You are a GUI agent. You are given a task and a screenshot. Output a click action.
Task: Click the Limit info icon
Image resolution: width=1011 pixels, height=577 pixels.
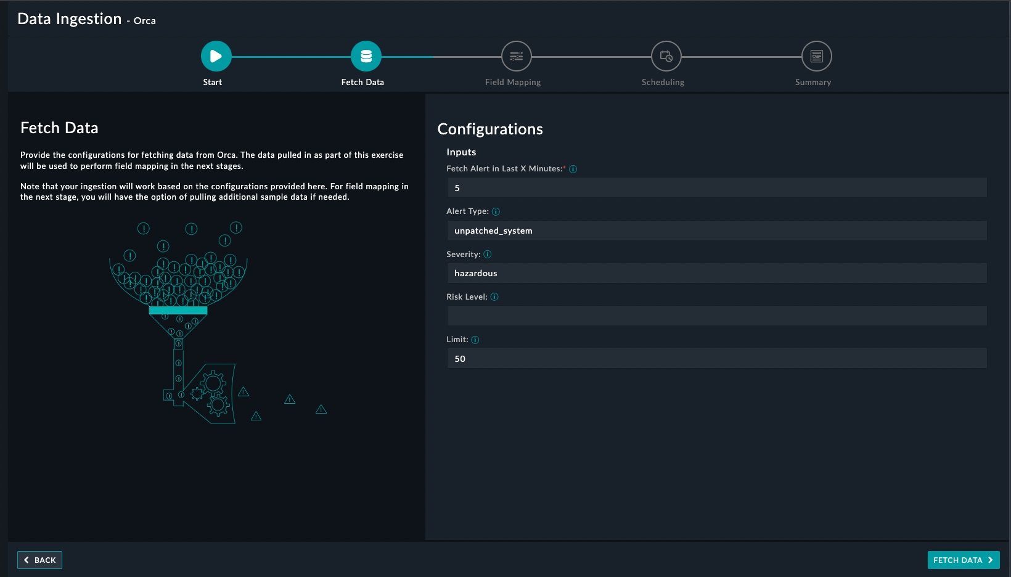475,340
